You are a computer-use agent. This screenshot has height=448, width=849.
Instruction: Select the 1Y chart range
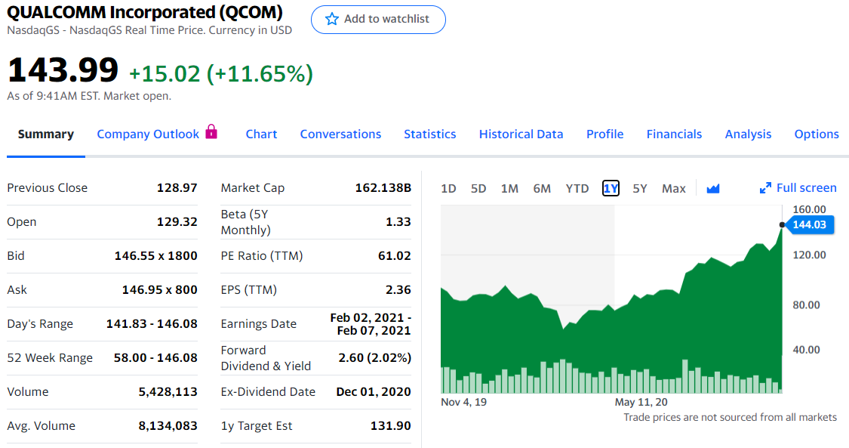(x=611, y=189)
